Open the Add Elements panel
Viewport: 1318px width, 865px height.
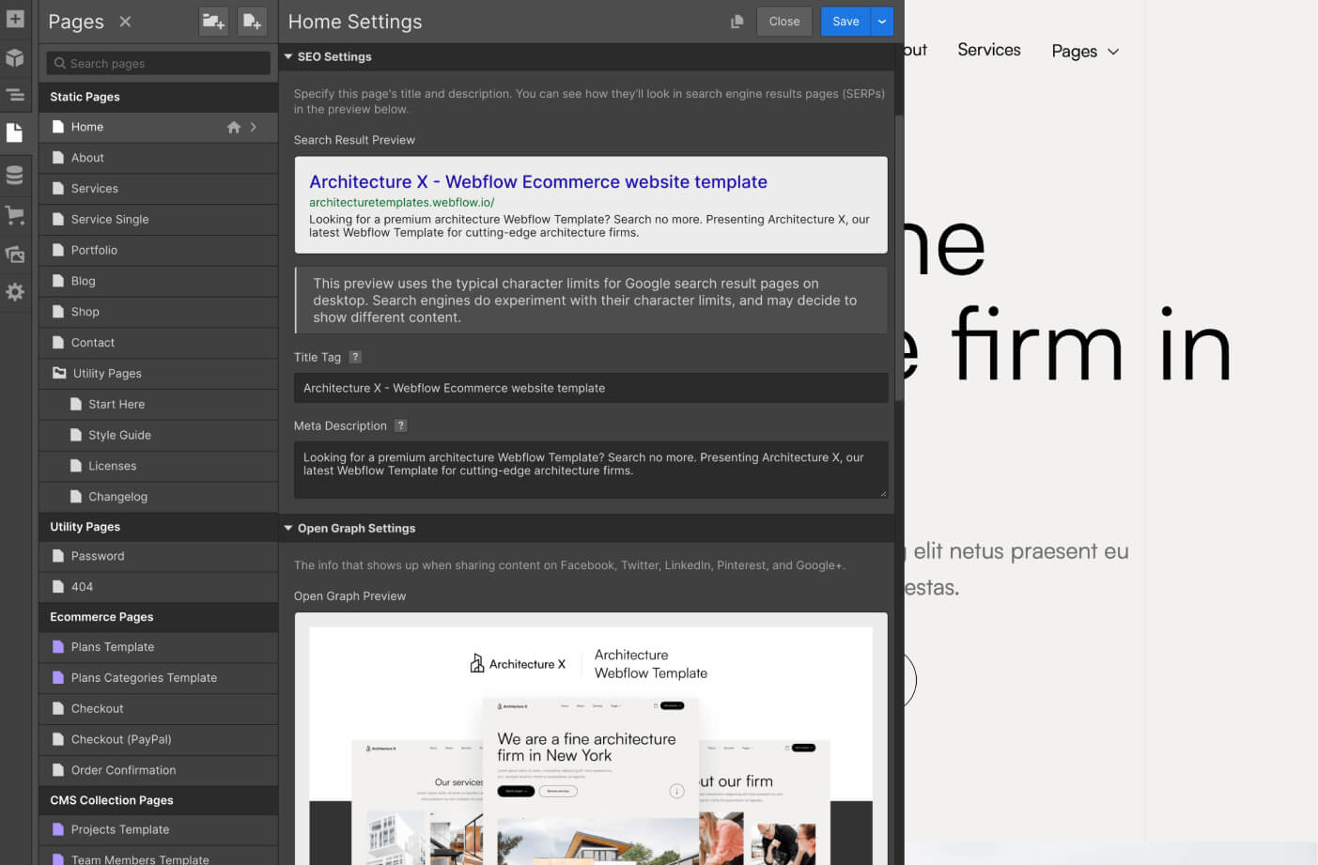click(15, 19)
